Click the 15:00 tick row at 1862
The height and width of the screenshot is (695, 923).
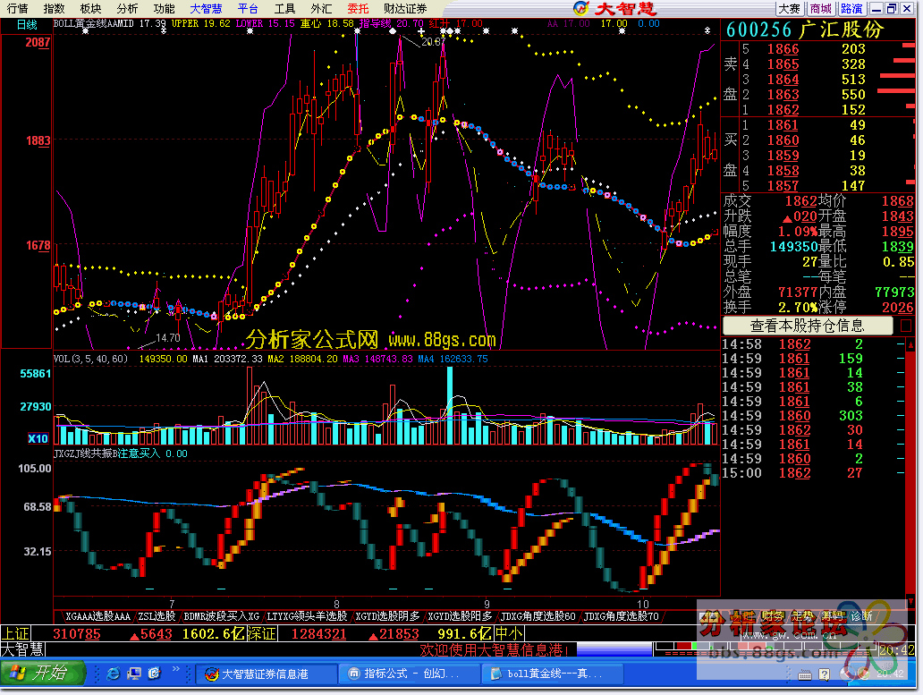tap(812, 473)
